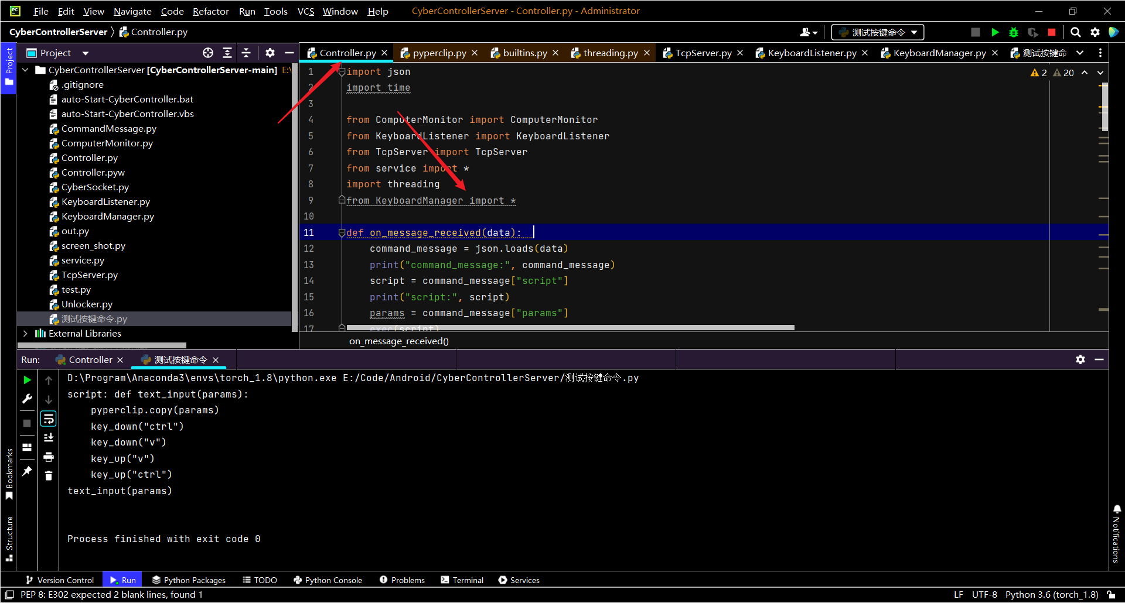Fold on_message_received function at line 11

(342, 232)
